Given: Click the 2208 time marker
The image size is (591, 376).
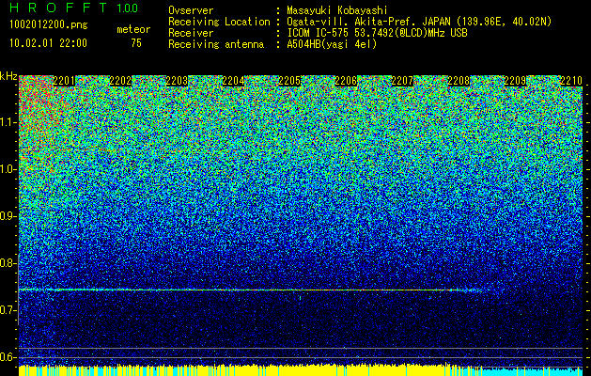Looking at the screenshot, I should click(x=459, y=81).
